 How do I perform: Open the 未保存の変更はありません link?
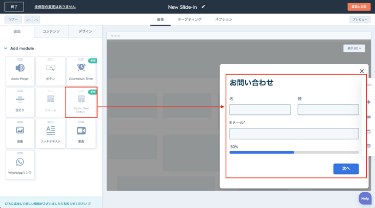55,7
